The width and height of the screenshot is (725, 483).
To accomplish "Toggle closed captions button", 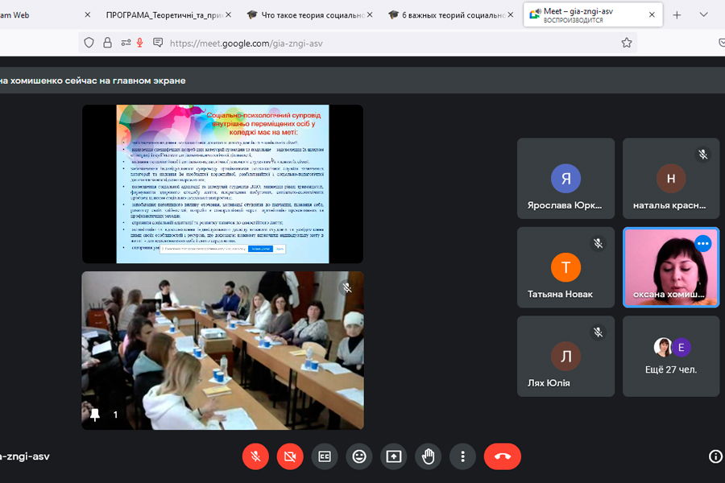I will click(325, 456).
